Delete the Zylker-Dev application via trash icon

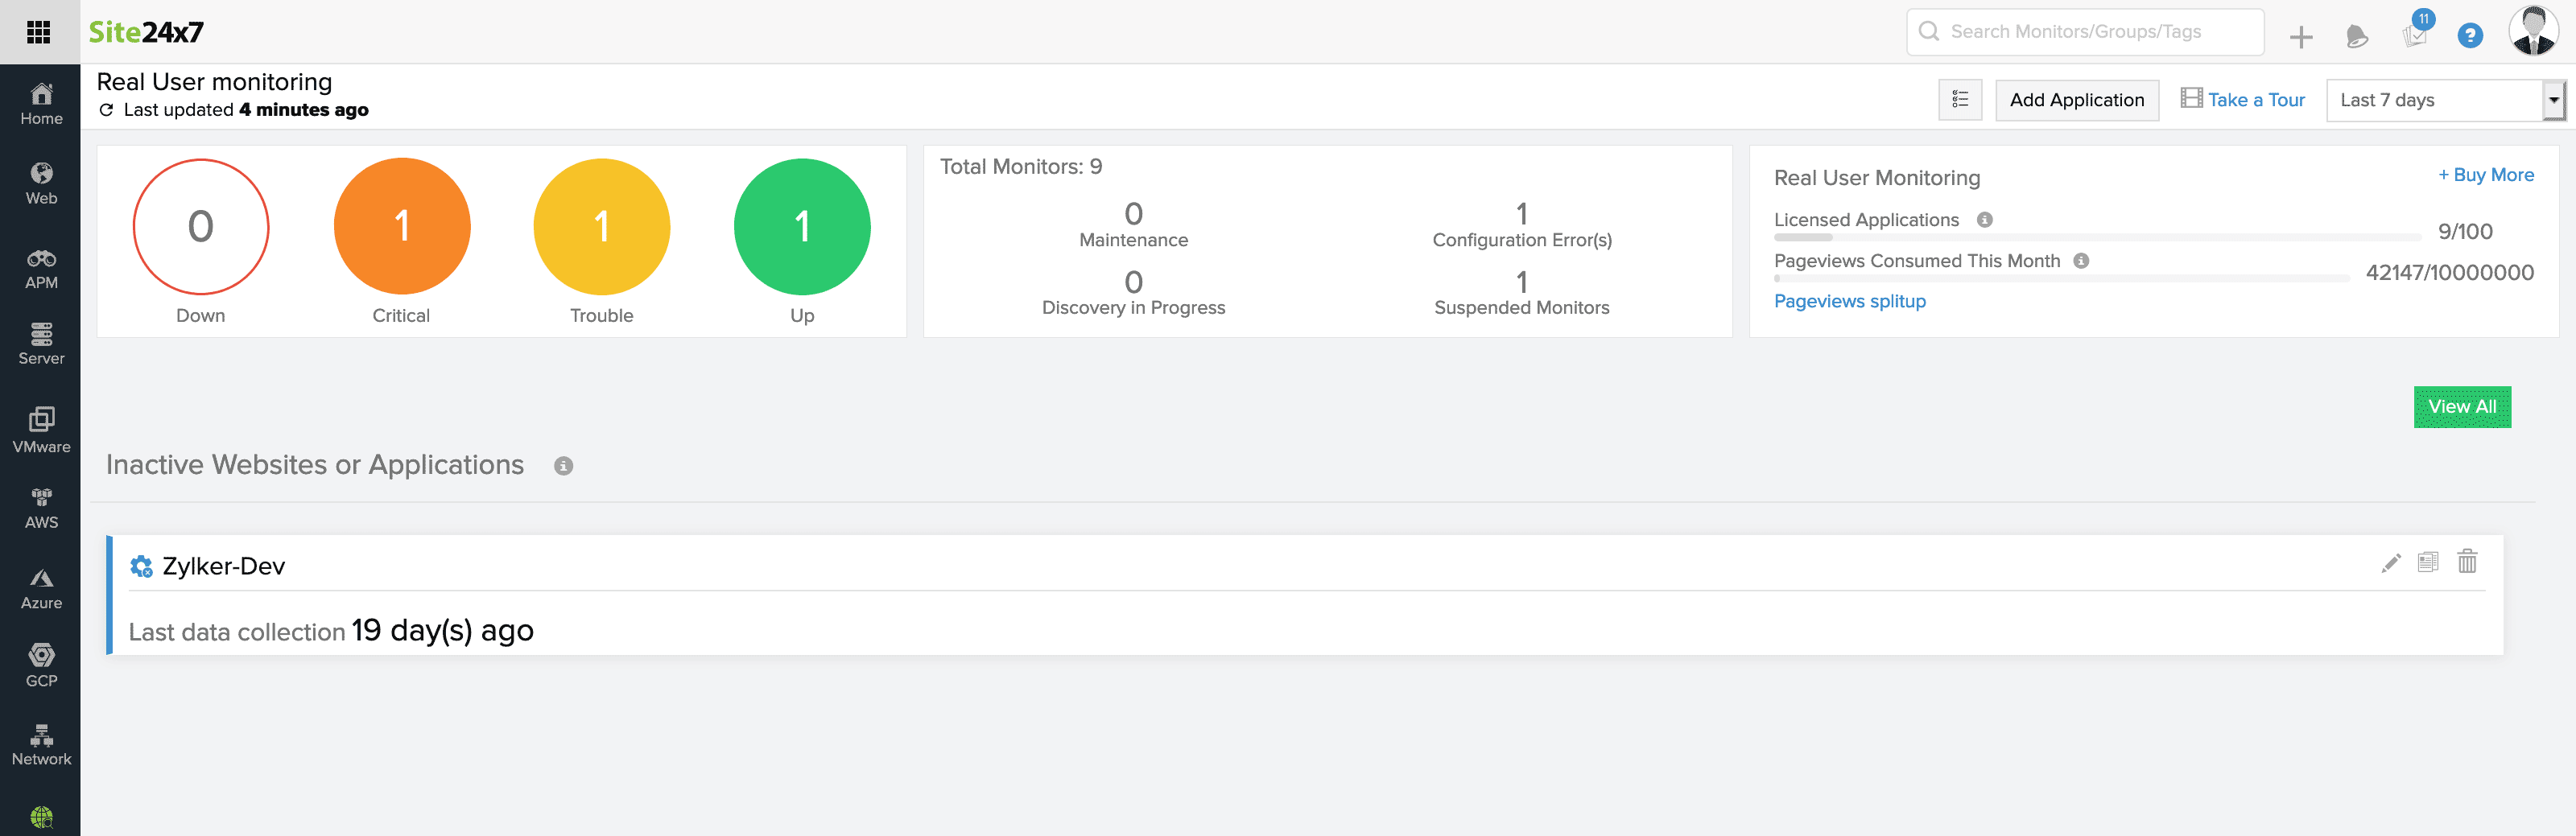[x=2467, y=562]
